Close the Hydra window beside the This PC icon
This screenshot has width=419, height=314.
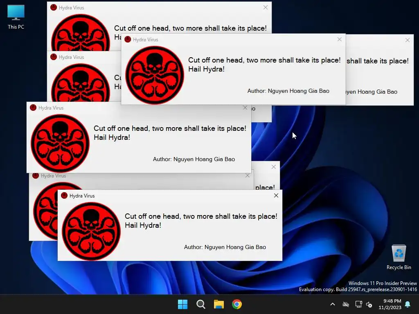pos(265,7)
